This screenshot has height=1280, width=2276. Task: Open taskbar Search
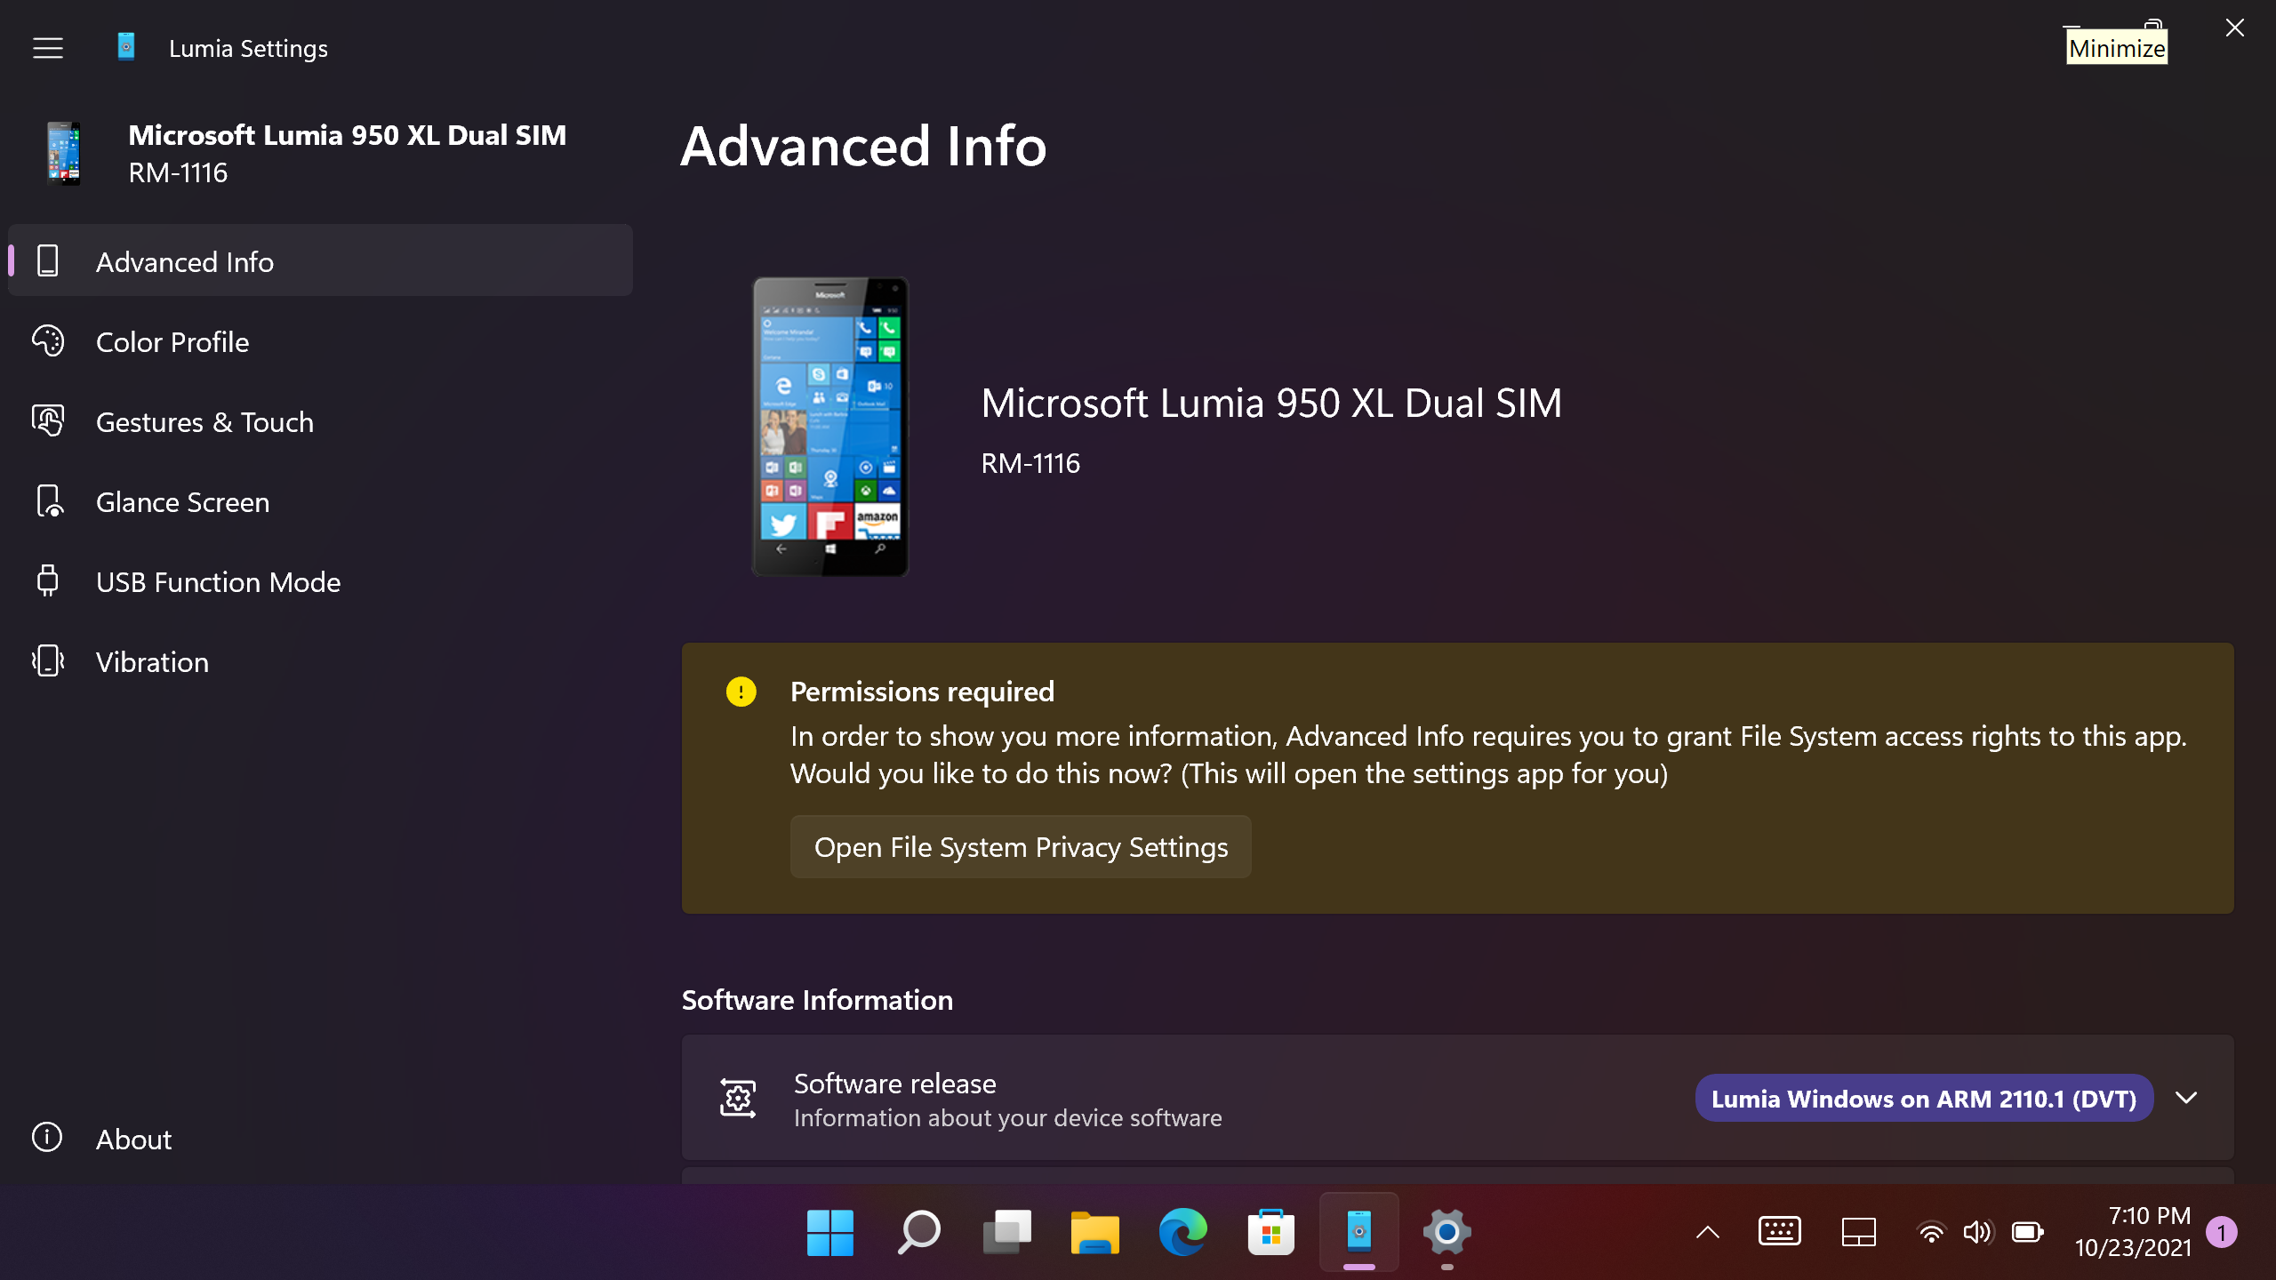tap(918, 1233)
